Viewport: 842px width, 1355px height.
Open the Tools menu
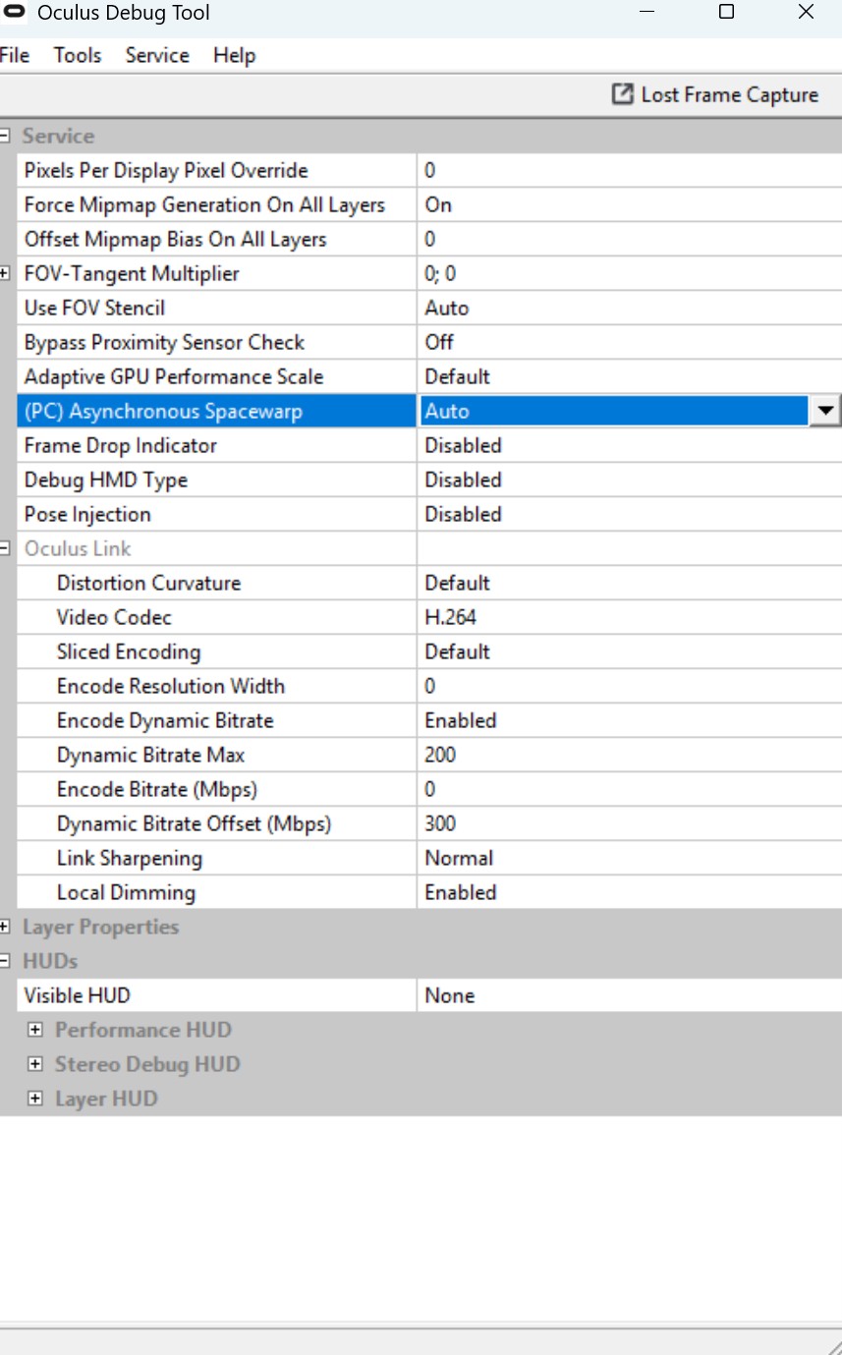click(78, 55)
